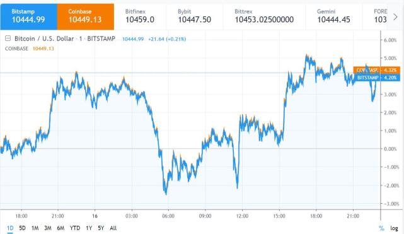
Task: Set chart range to 5D
Action: (x=23, y=228)
